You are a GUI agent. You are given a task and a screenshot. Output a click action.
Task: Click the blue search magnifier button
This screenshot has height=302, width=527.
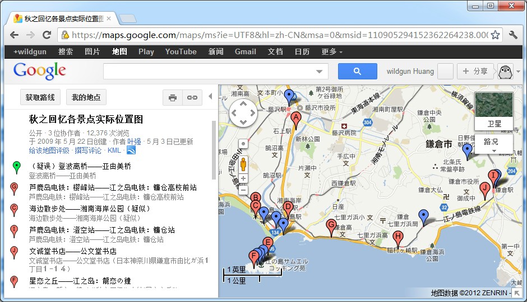(x=357, y=72)
